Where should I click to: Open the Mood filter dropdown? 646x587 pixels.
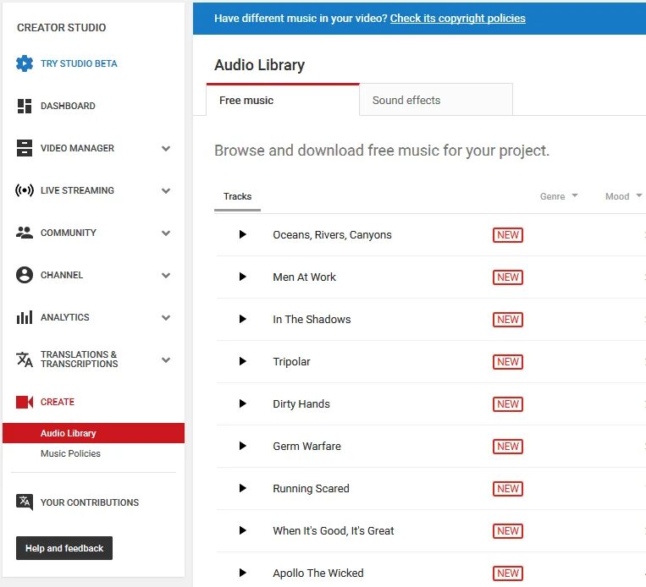[x=623, y=196]
